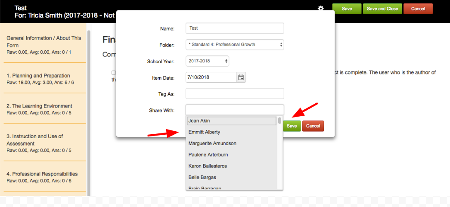Click the header Cancel button
Image resolution: width=450 pixels, height=207 pixels.
[x=418, y=9]
